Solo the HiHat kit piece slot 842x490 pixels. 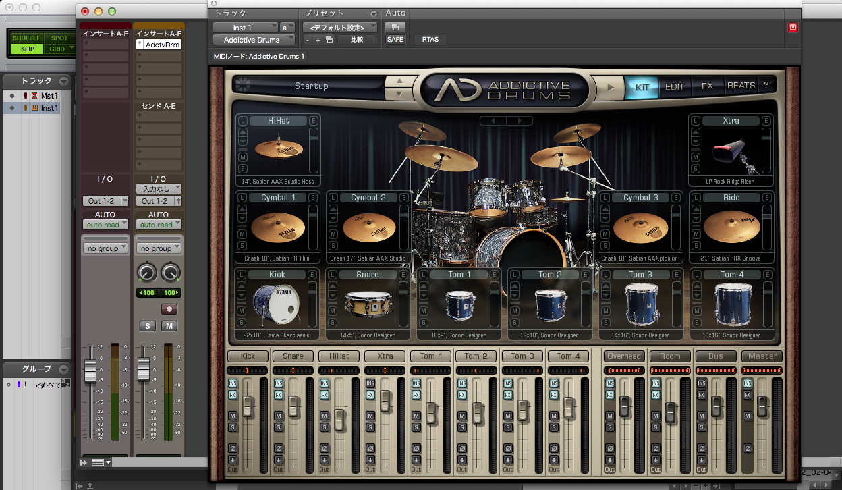click(x=243, y=168)
